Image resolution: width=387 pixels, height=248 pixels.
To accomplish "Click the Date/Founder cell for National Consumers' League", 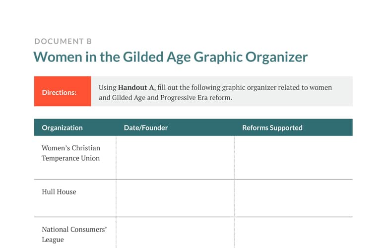I will [175, 233].
